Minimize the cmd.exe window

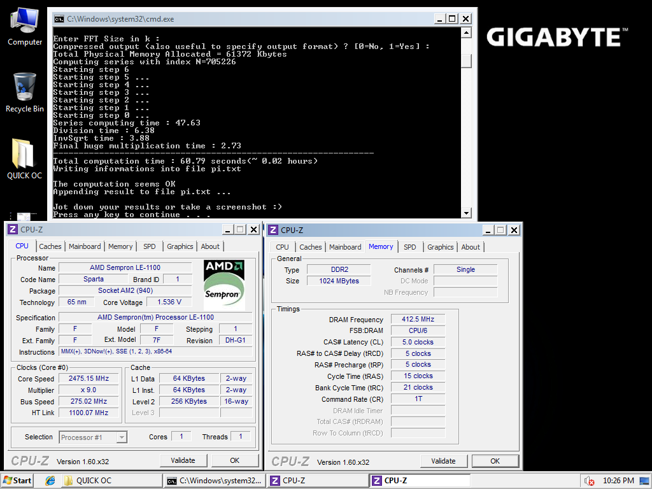click(441, 18)
